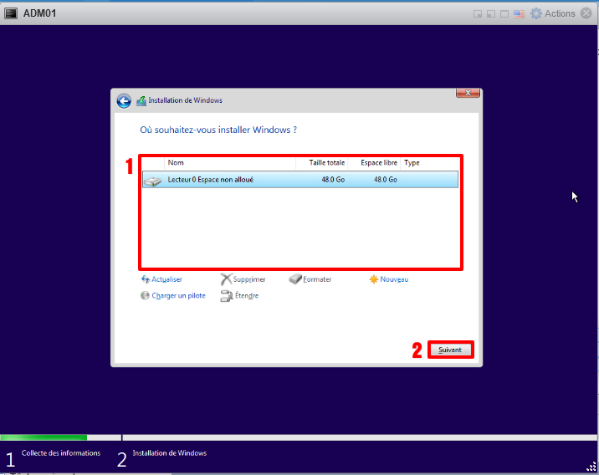Viewport: 599px width, 475px height.
Task: Click the Formater drive icon
Action: tap(294, 279)
